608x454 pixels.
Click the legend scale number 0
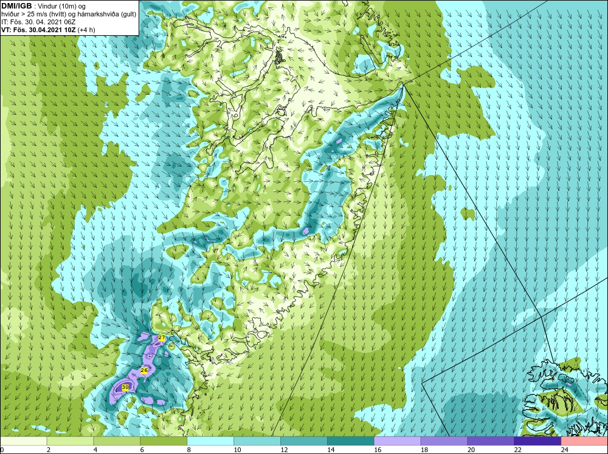click(2, 450)
